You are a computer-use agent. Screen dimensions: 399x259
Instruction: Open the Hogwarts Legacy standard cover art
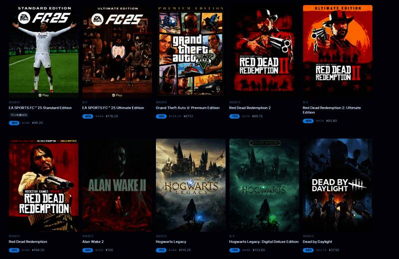(x=191, y=185)
